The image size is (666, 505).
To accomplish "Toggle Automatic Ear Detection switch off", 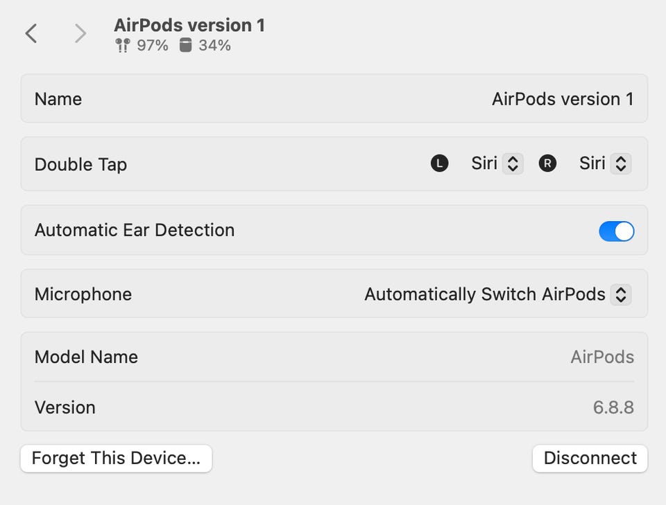I will (x=616, y=231).
